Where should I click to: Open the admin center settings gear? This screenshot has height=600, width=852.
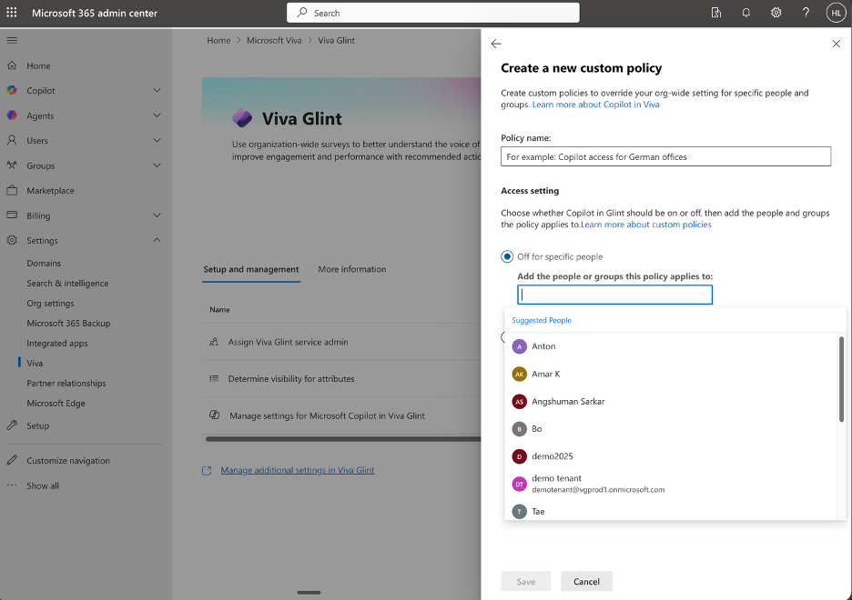(x=776, y=13)
